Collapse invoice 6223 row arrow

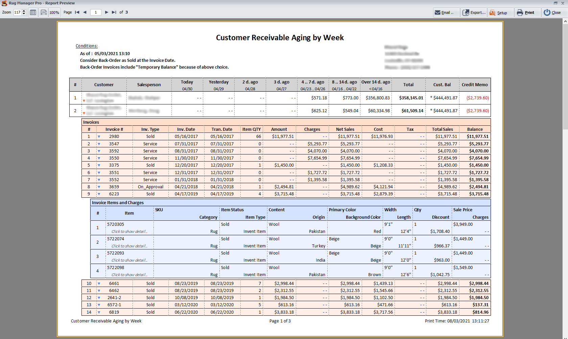pos(99,194)
